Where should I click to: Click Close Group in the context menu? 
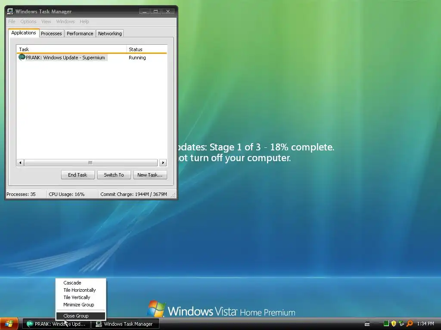click(81, 316)
